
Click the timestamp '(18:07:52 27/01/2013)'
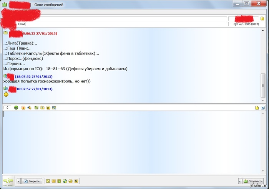[34, 77]
